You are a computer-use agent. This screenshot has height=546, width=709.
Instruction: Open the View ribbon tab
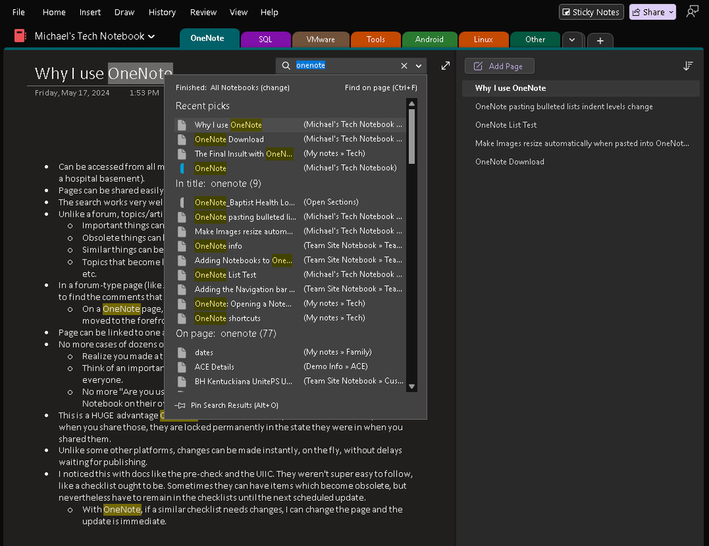coord(238,12)
